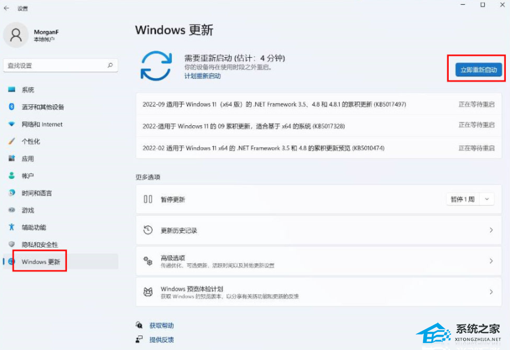This screenshot has width=510, height=350.
Task: Go back with the back arrow icon
Action: tap(6, 8)
